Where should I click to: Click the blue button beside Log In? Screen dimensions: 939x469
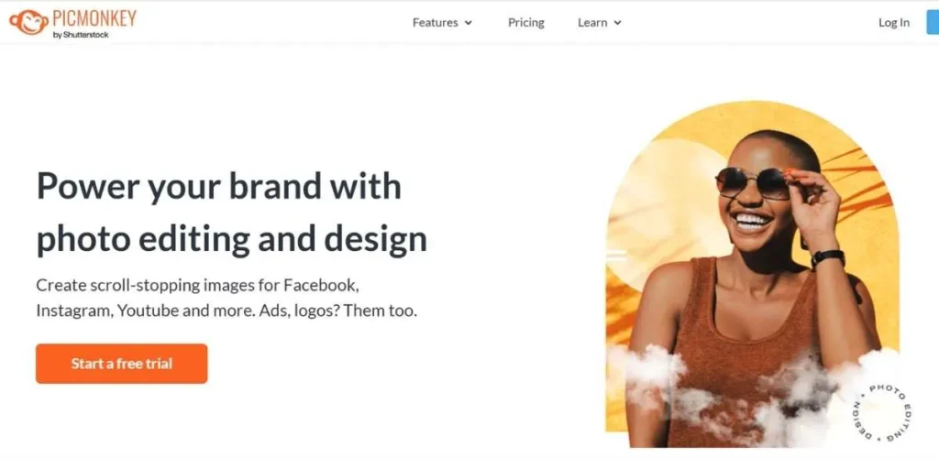coord(933,22)
